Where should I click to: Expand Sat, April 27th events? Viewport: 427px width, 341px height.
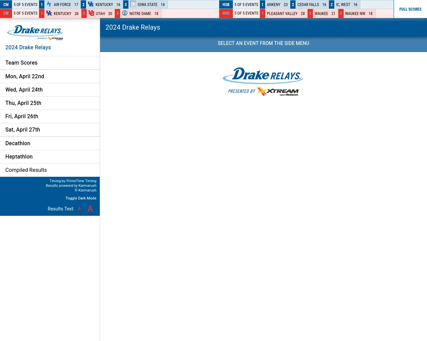pyautogui.click(x=50, y=130)
